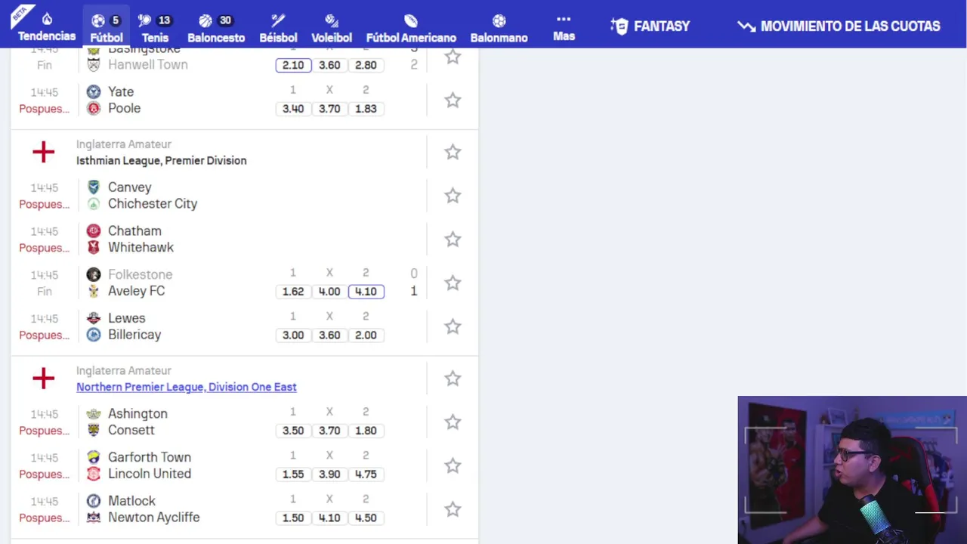Select draw odds 3.70 for Ashington vs Consett

[329, 431]
